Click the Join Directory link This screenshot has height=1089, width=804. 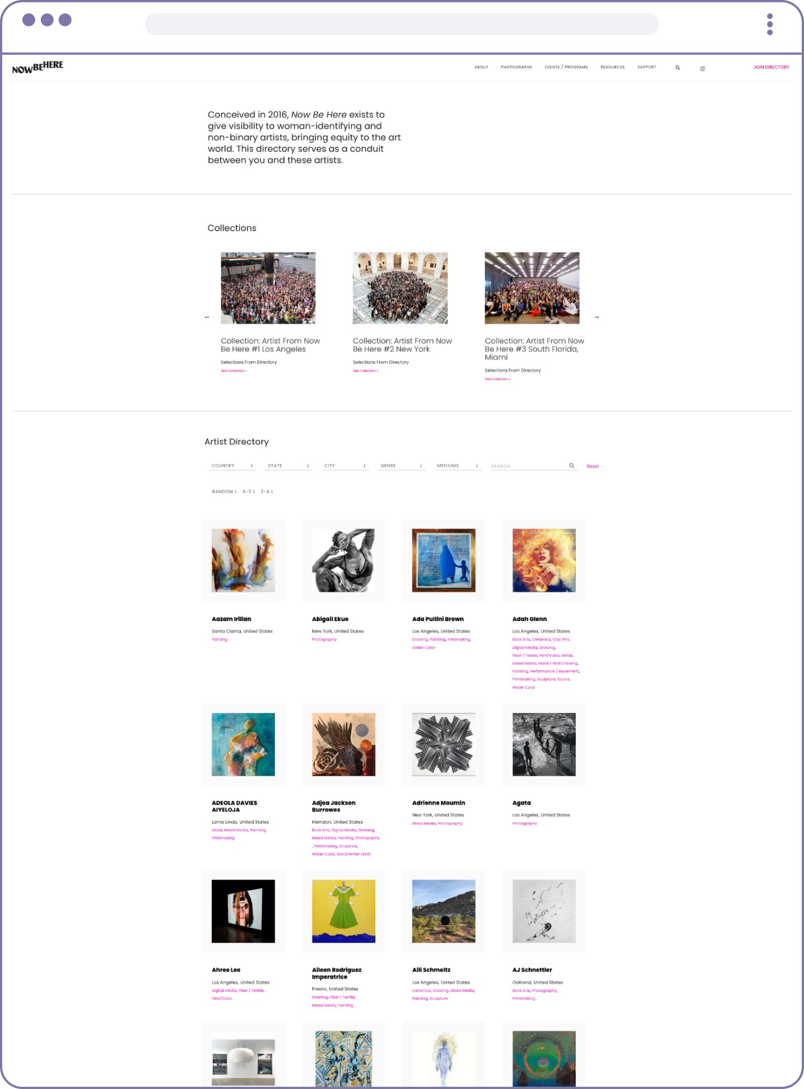click(771, 67)
